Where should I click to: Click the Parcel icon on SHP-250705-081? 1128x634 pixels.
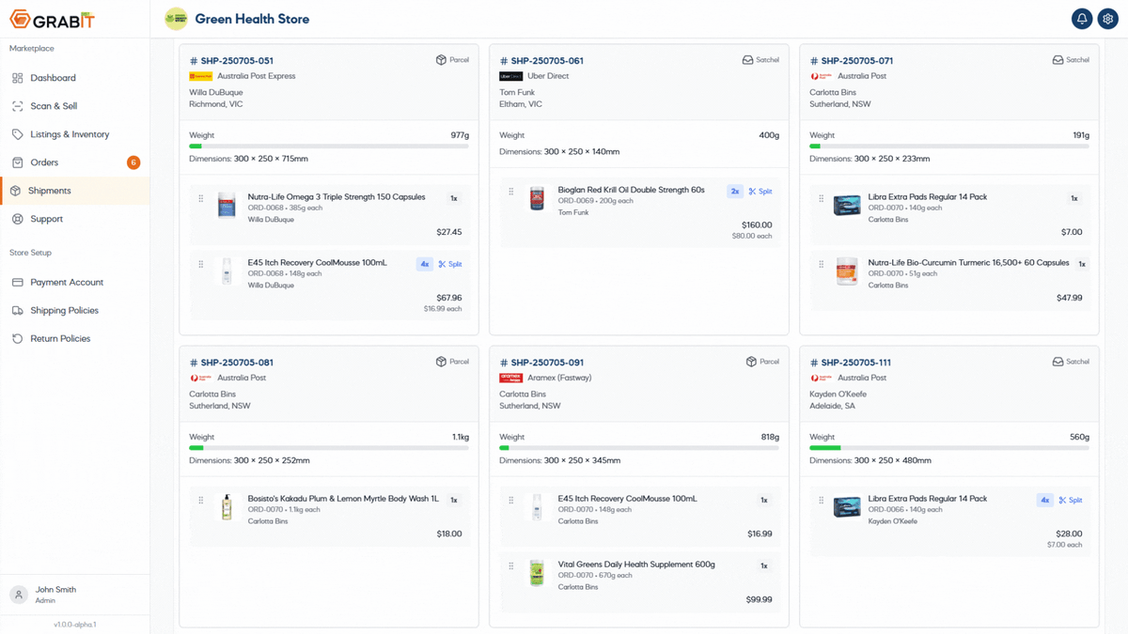(441, 362)
